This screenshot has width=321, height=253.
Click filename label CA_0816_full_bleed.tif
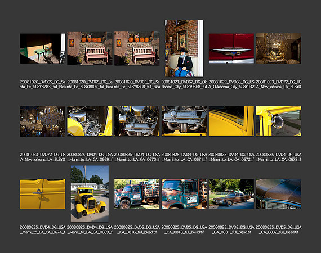tap(137, 229)
